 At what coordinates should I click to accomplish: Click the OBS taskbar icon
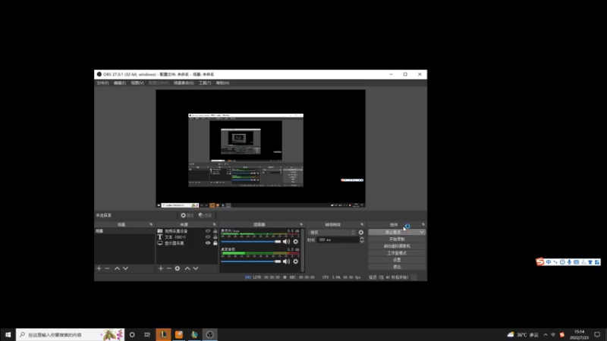pyautogui.click(x=210, y=334)
